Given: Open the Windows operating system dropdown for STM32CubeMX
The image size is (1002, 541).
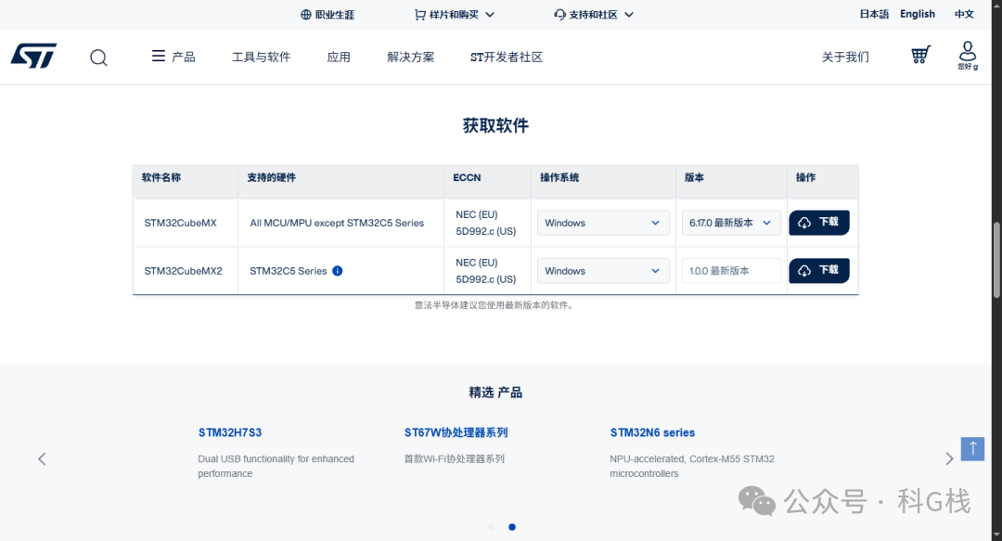Looking at the screenshot, I should [x=603, y=223].
